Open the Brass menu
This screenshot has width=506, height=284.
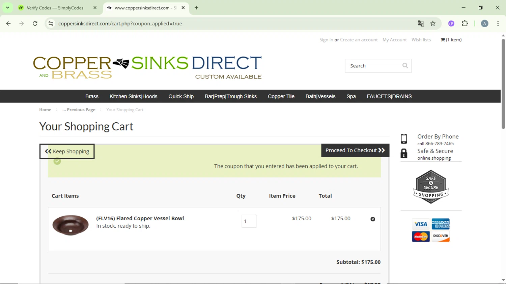[x=92, y=96]
